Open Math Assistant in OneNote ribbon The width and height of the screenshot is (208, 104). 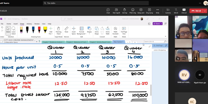115,30
